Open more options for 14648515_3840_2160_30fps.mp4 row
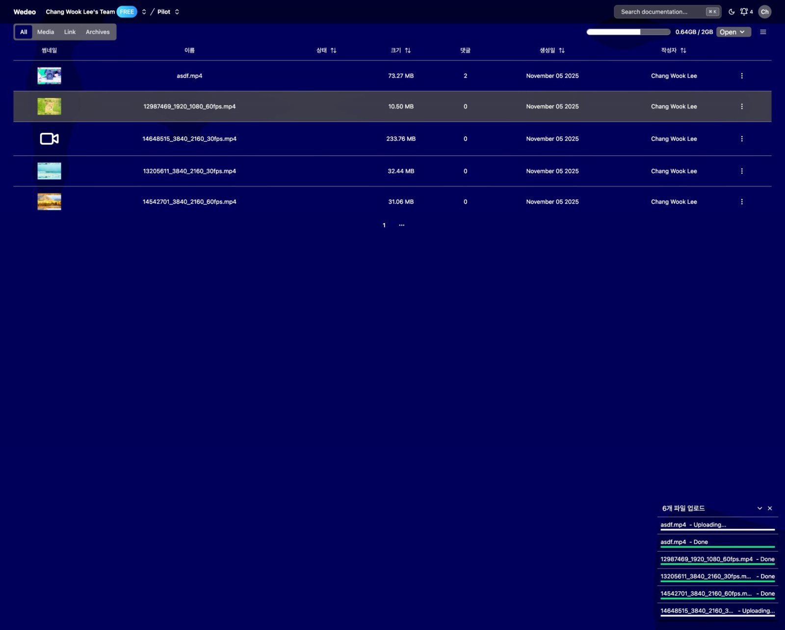 pos(741,139)
